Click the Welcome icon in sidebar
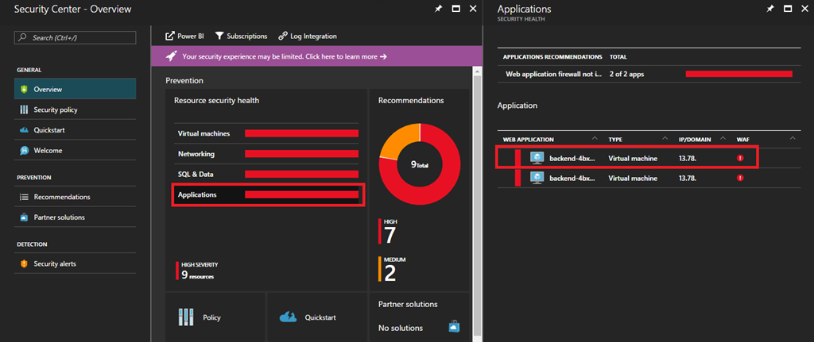Image resolution: width=814 pixels, height=342 pixels. pyautogui.click(x=23, y=150)
